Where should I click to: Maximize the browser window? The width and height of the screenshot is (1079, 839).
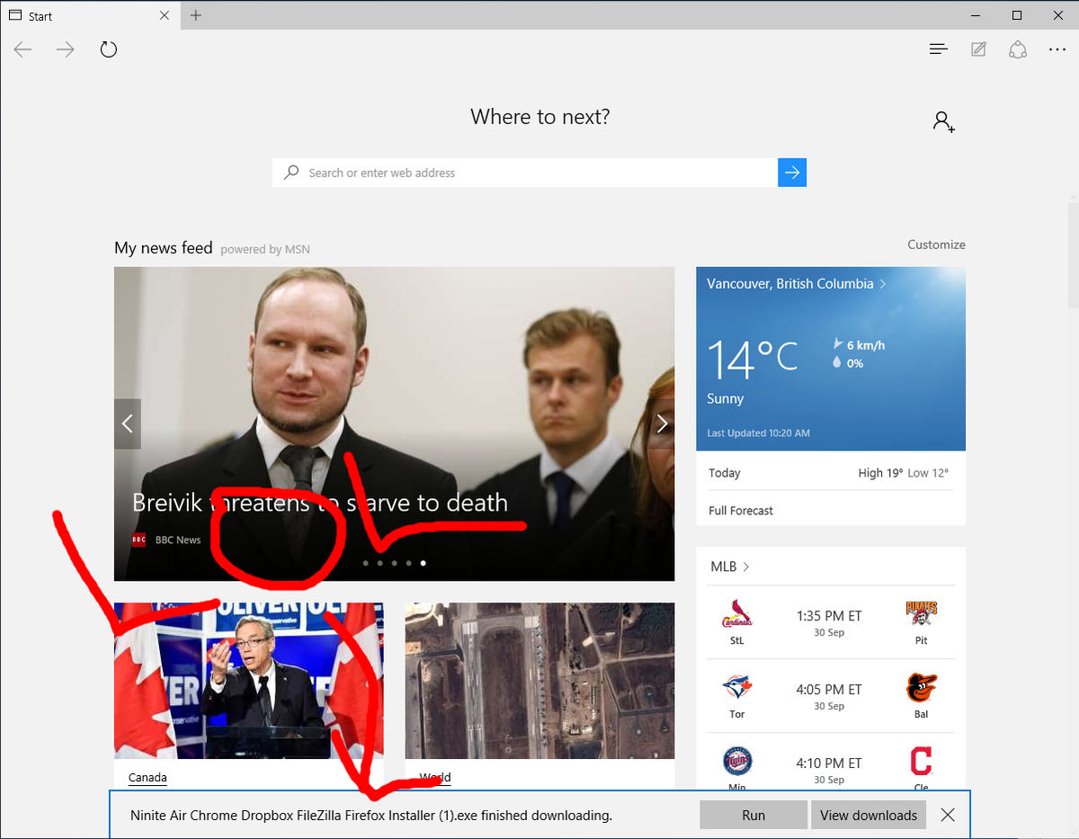(x=1017, y=15)
